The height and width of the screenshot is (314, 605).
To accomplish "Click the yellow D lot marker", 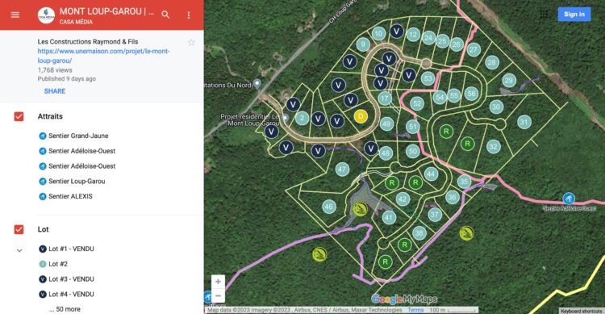I will [x=361, y=116].
